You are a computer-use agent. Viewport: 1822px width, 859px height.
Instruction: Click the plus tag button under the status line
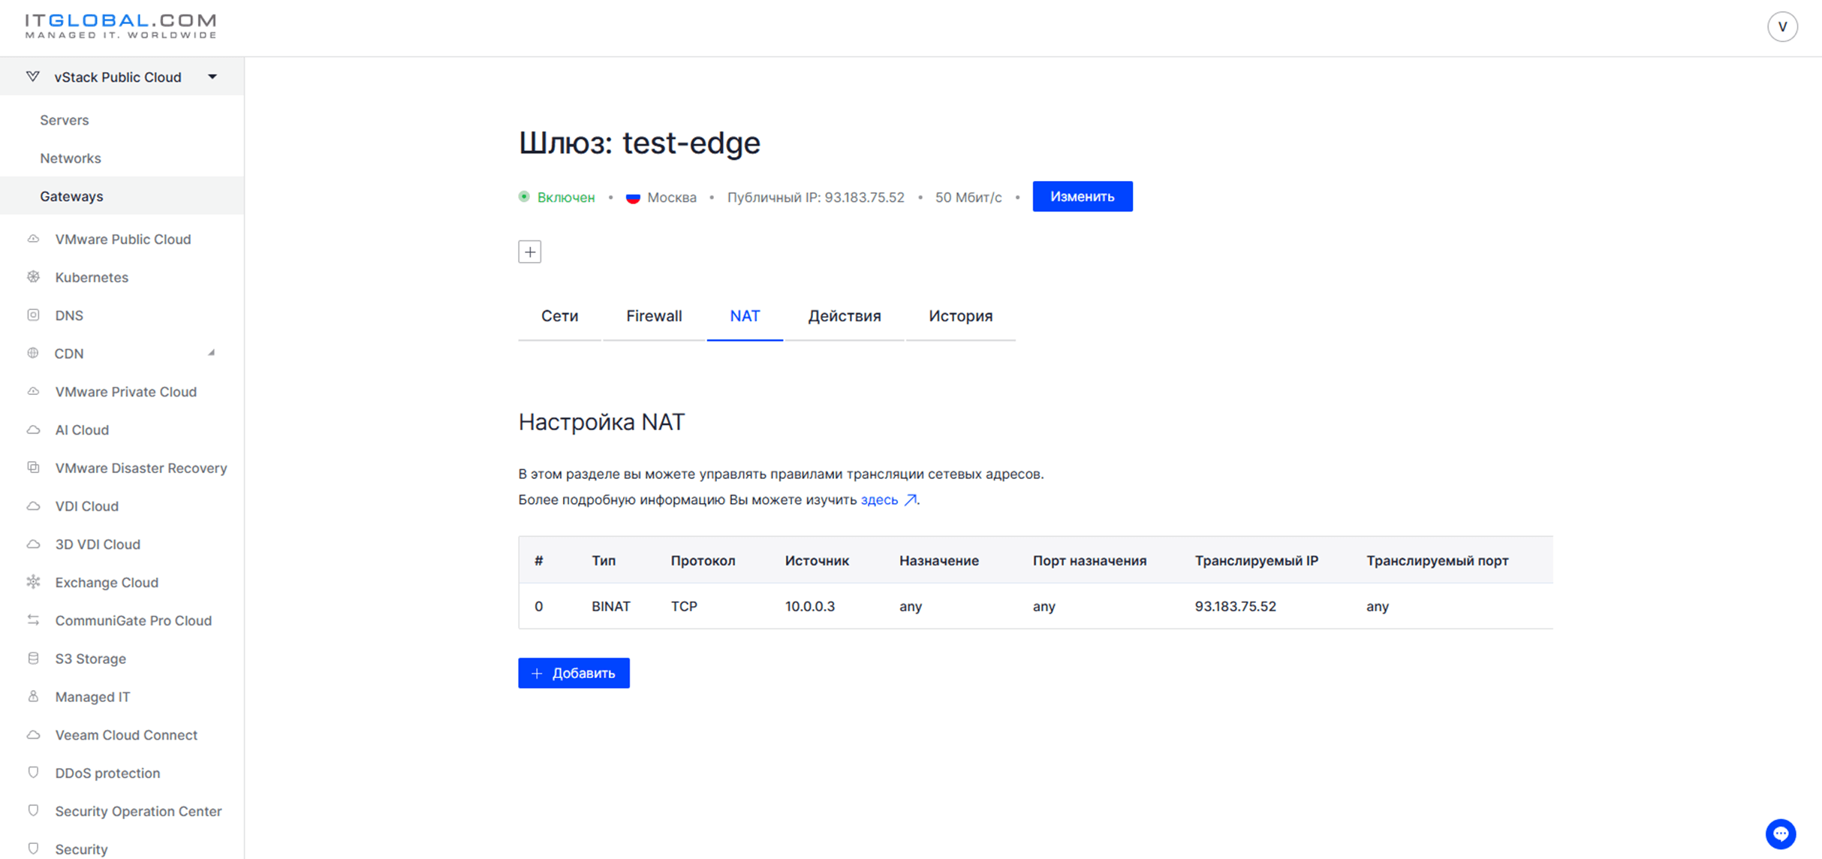[x=530, y=252]
